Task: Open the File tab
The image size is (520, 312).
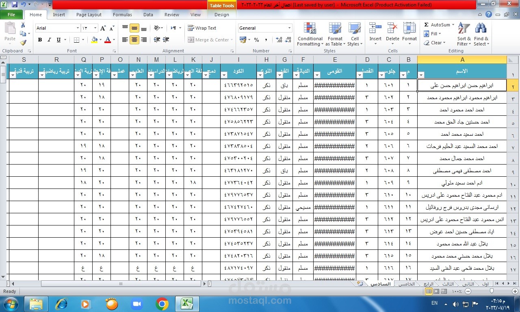Action: coord(11,15)
